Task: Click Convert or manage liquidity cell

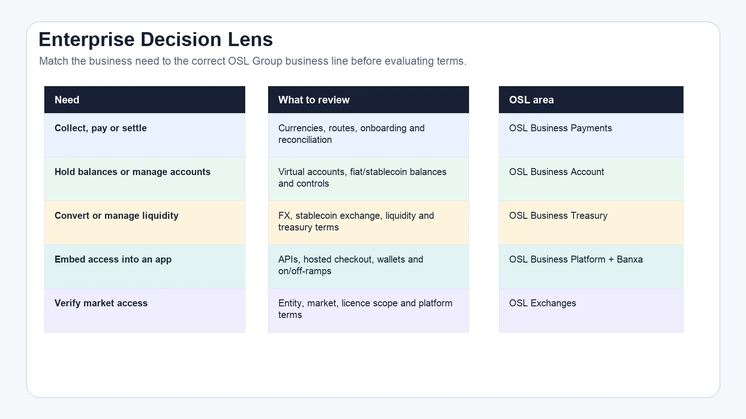Action: (145, 223)
